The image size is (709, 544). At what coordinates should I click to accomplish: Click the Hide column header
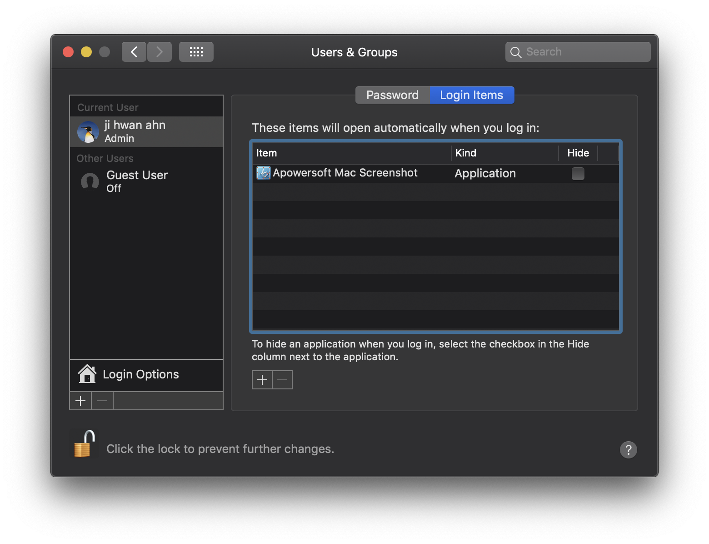(x=578, y=153)
